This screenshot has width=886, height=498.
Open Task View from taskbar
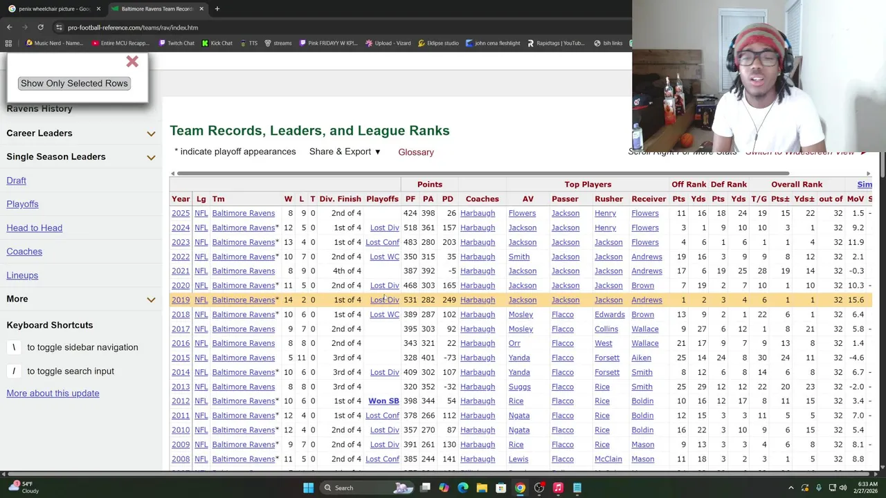[x=425, y=488]
